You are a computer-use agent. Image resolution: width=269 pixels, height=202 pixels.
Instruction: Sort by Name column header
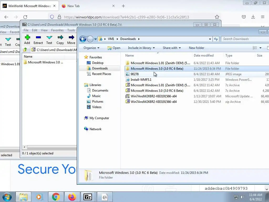(158, 55)
